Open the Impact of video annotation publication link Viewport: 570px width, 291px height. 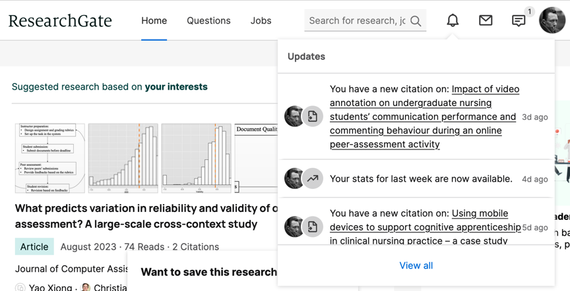click(423, 117)
